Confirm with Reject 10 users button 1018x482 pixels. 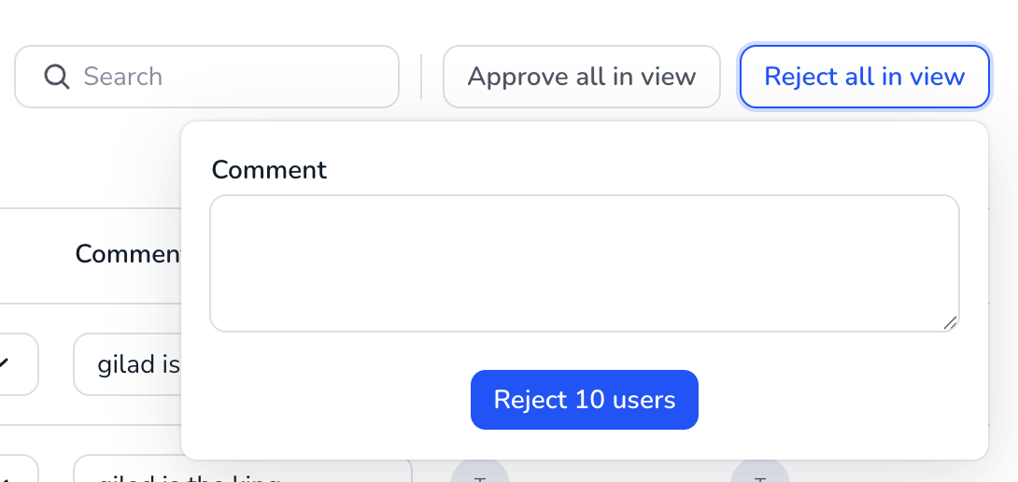585,400
